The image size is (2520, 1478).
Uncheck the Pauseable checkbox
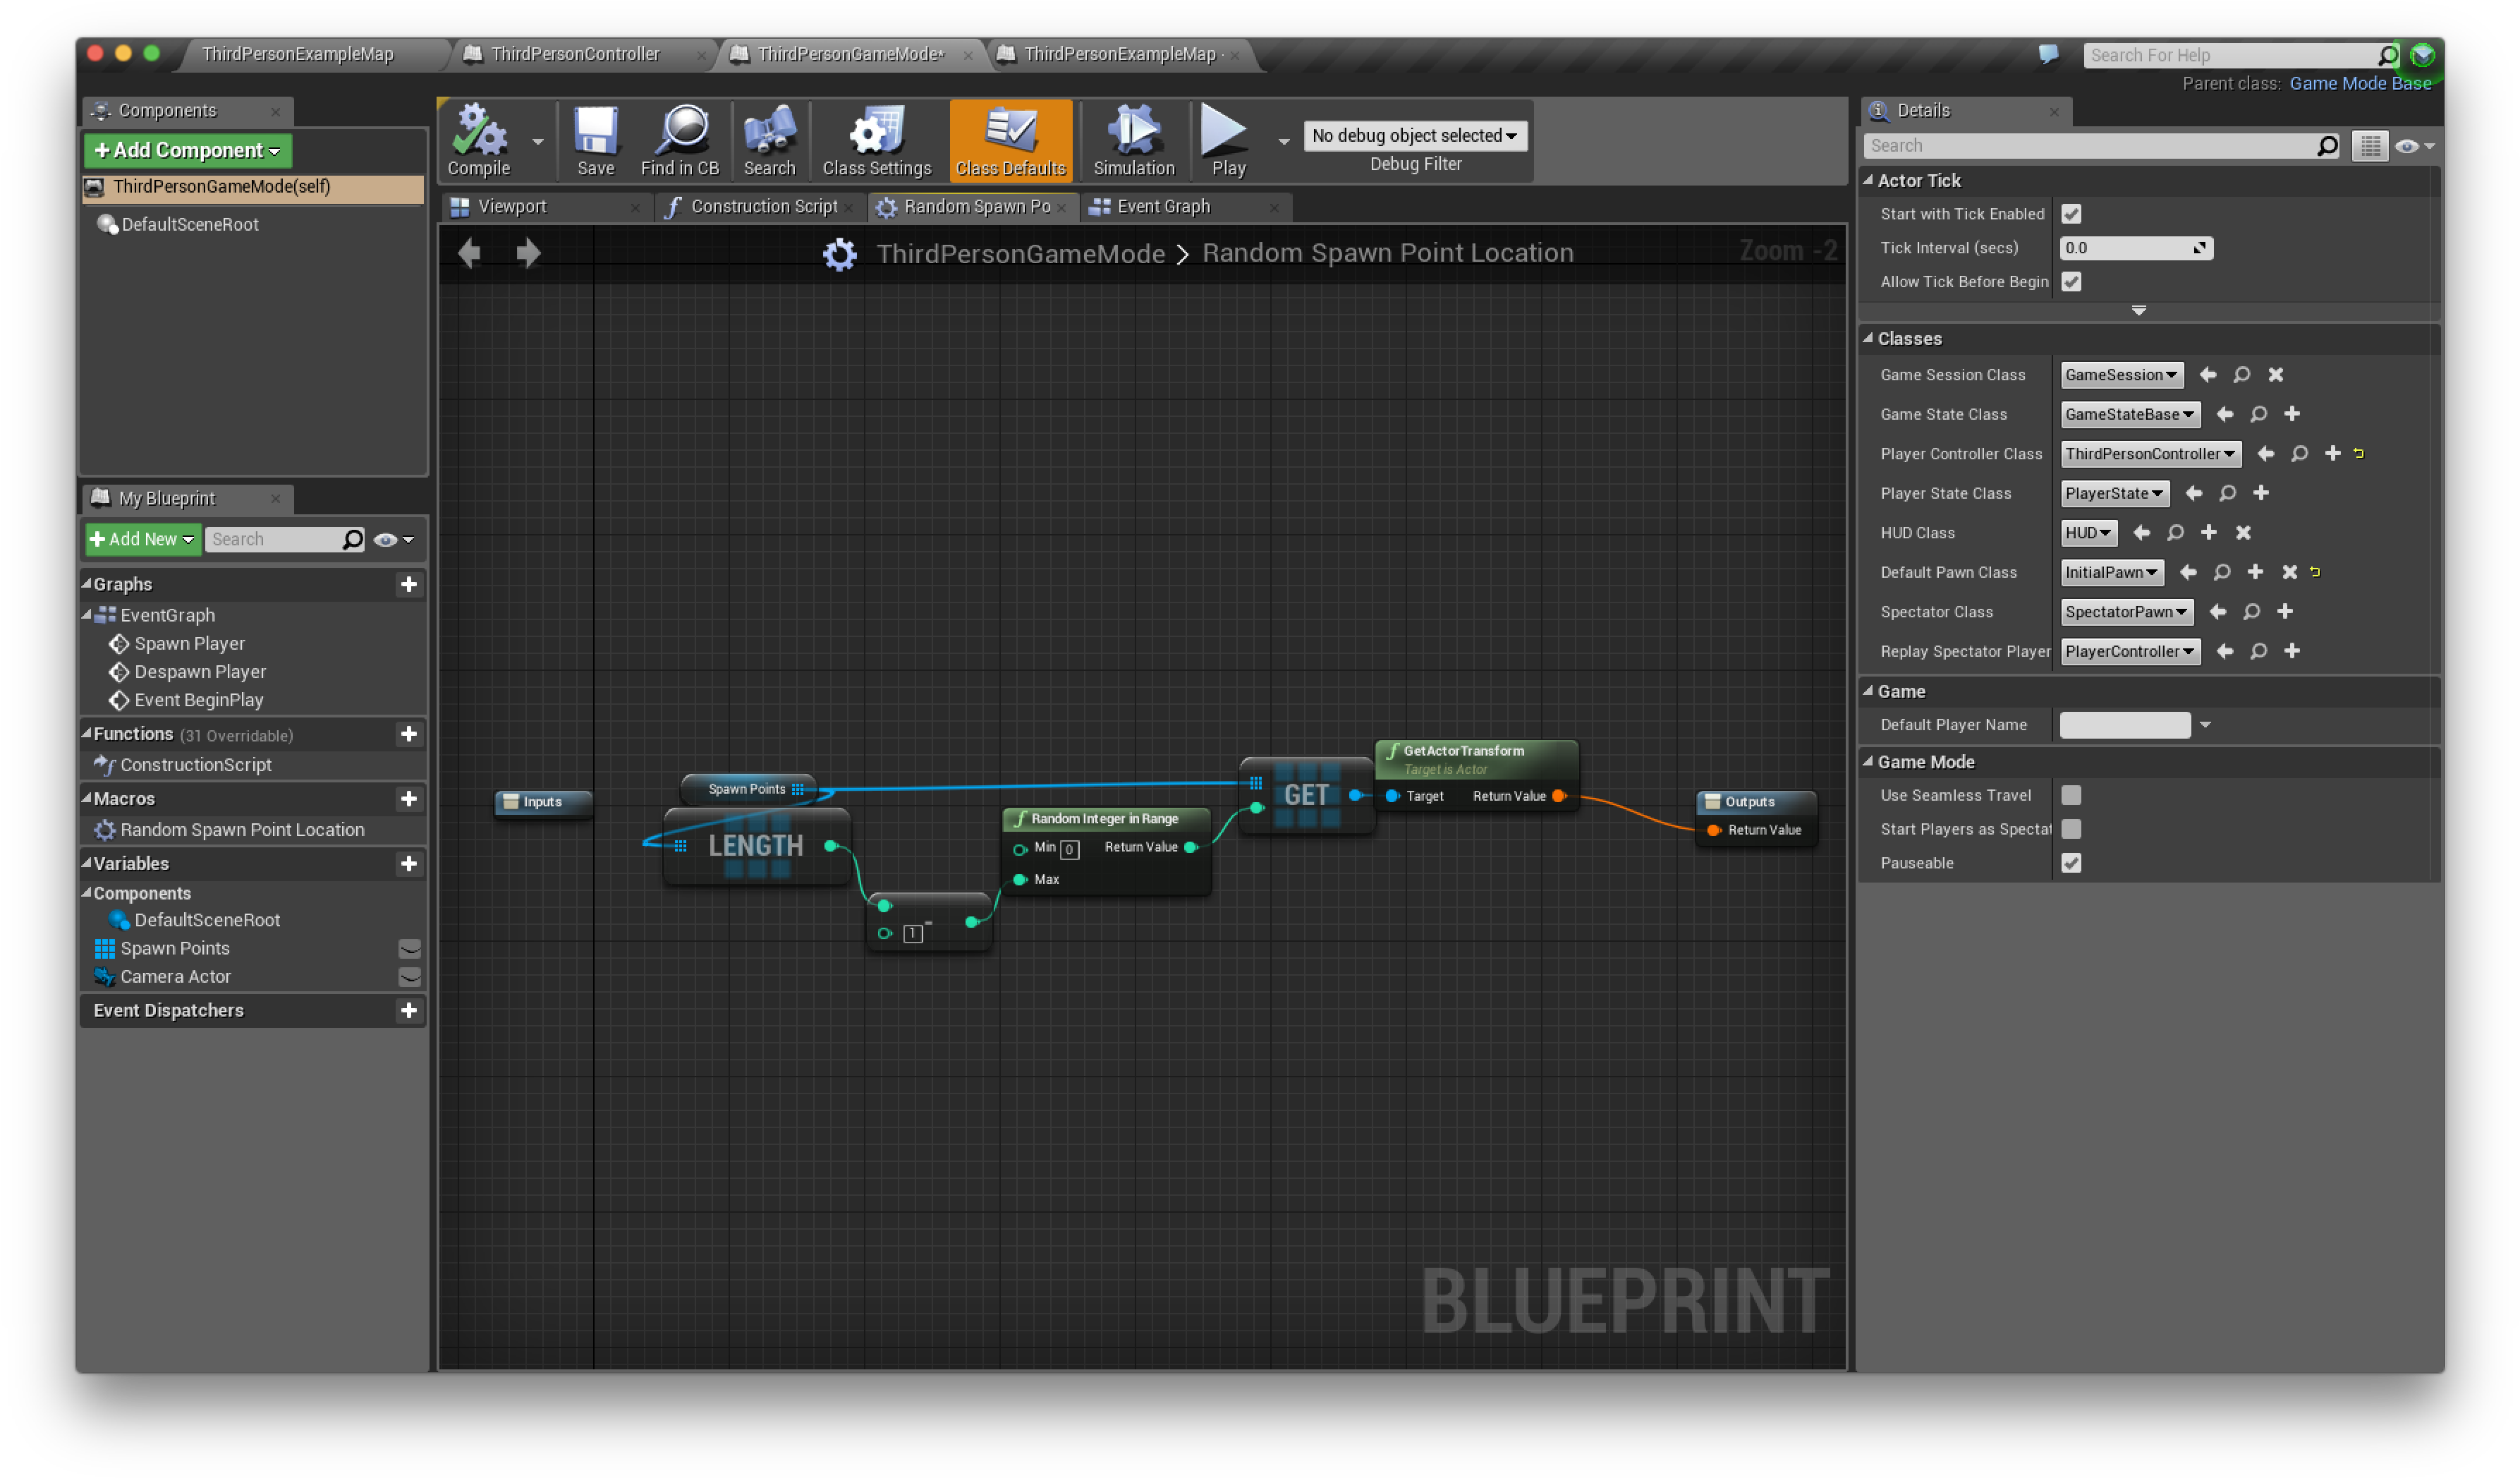(2071, 862)
